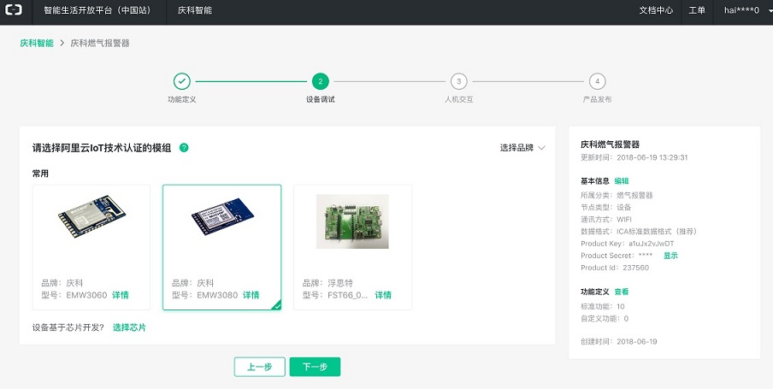Screen dimensions: 773x389
Task: Open 文档中心 in top bar
Action: click(656, 10)
